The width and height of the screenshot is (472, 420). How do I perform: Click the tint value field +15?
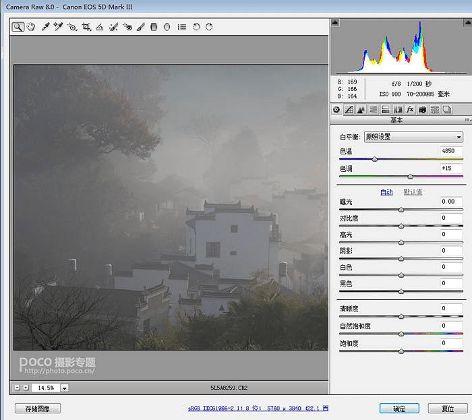(x=451, y=169)
